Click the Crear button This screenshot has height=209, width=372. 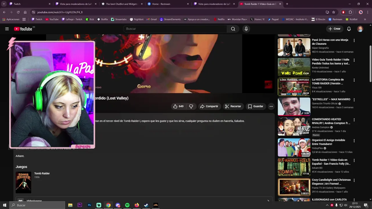(x=335, y=29)
